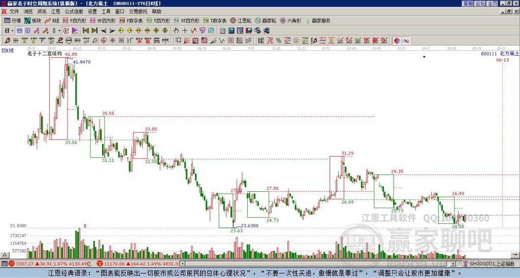
Task: Click the 日K线 chart label
Action: pos(8,51)
